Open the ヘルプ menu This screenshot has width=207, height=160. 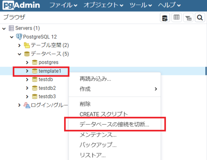(x=170, y=5)
